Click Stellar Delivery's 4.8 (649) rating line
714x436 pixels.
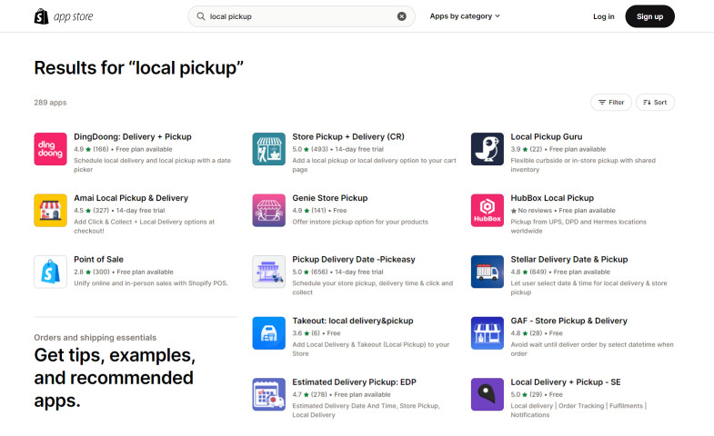coord(560,272)
